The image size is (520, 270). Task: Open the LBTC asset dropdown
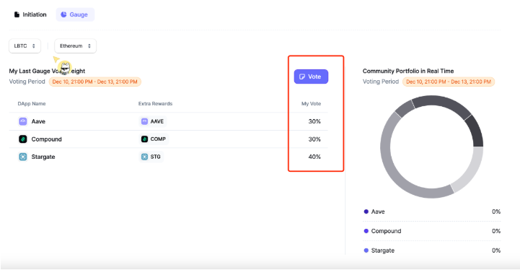tap(25, 45)
